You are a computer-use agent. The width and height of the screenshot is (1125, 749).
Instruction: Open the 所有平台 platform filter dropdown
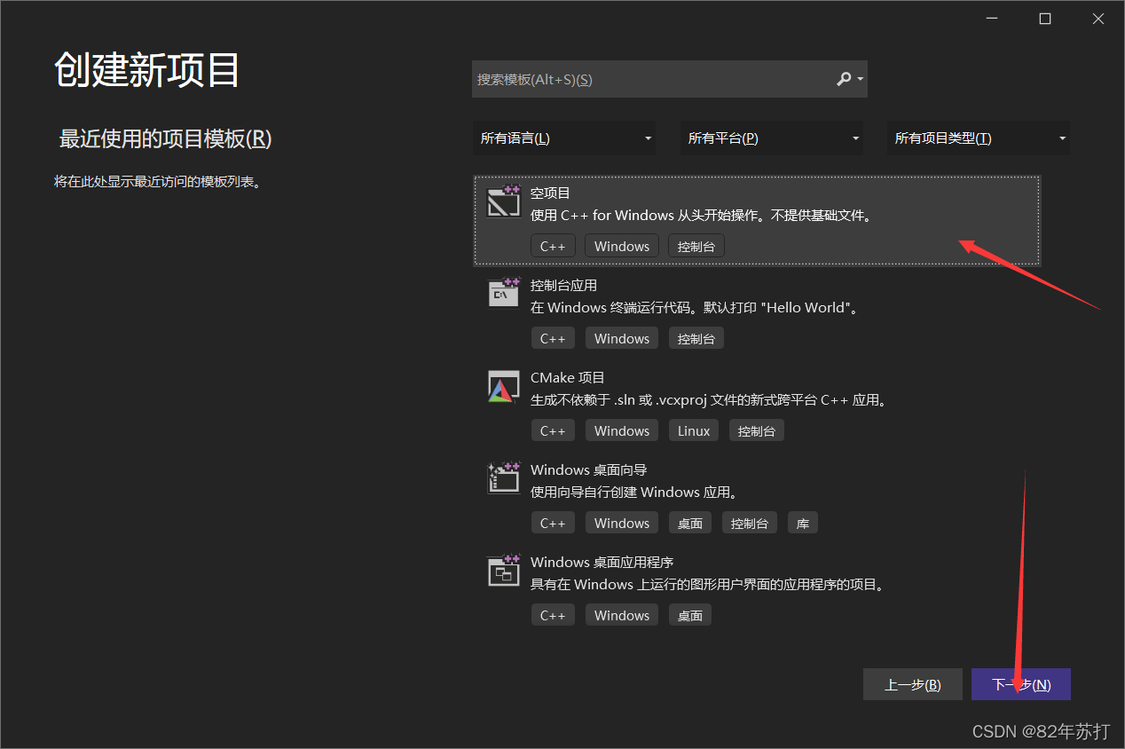click(x=772, y=138)
